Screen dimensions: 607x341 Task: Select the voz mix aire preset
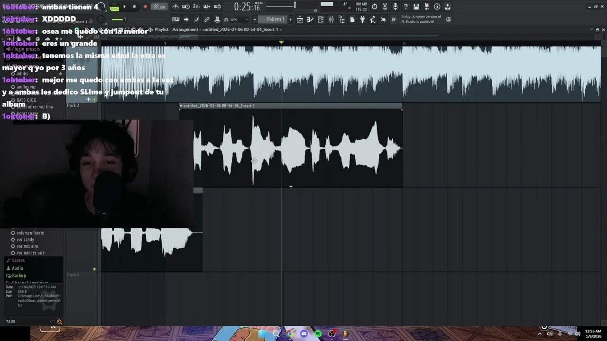click(28, 246)
